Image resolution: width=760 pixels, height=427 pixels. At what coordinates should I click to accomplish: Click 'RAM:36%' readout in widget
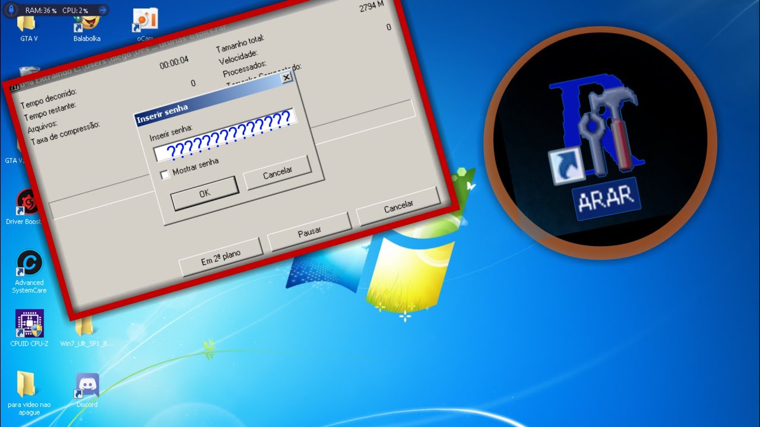tap(41, 11)
